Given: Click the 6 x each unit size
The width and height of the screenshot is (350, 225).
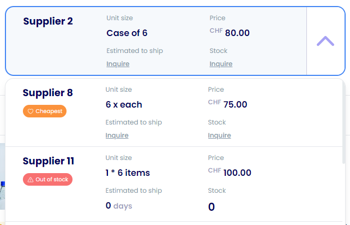Looking at the screenshot, I should pyautogui.click(x=124, y=104).
